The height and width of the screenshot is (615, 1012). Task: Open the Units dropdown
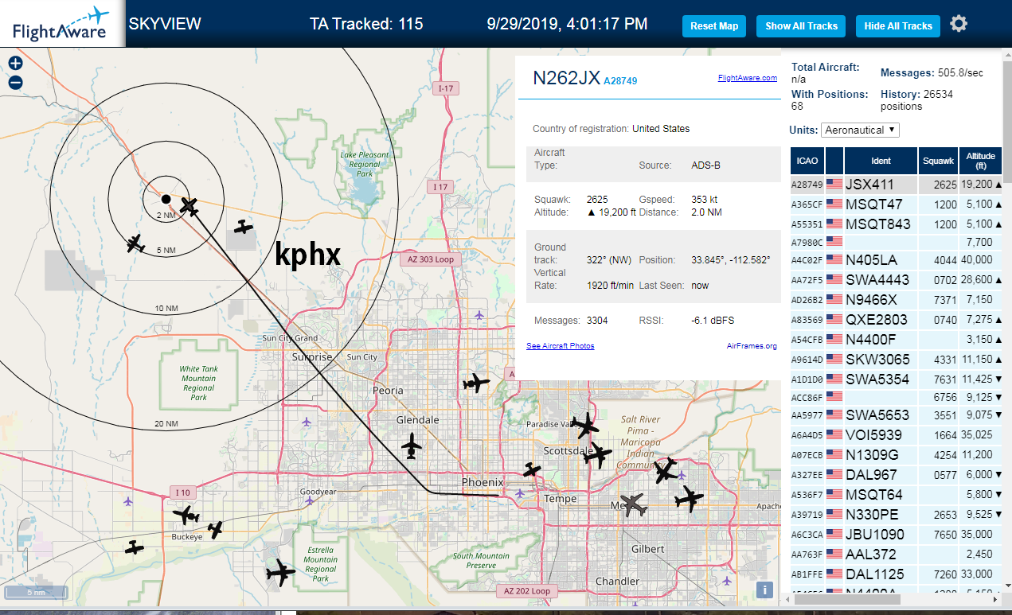tap(860, 130)
